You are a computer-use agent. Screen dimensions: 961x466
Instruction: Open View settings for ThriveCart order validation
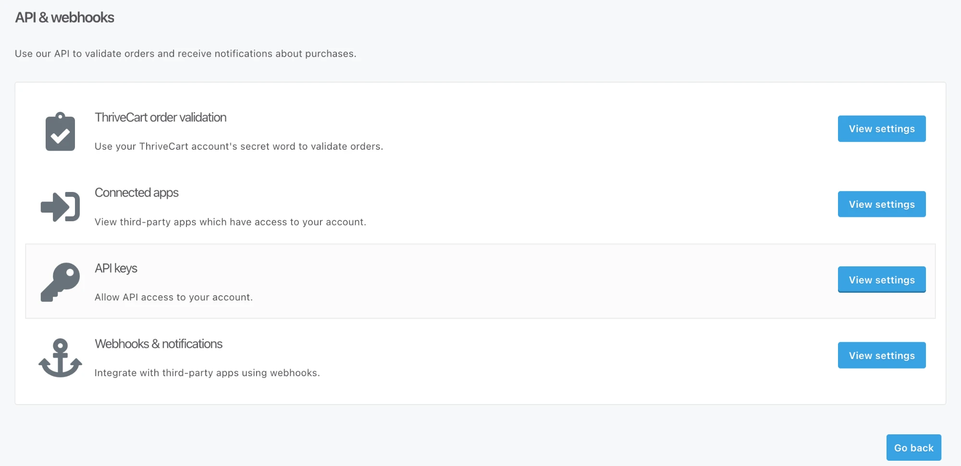point(882,129)
